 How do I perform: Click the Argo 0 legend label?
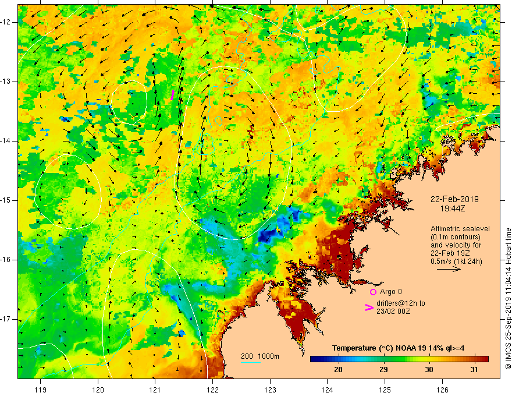[391, 292]
